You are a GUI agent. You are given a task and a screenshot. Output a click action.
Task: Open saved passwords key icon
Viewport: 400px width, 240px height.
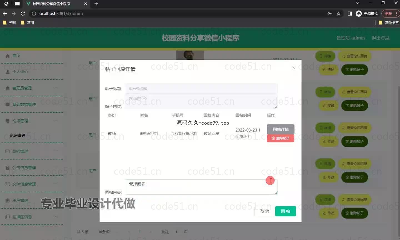click(x=329, y=13)
